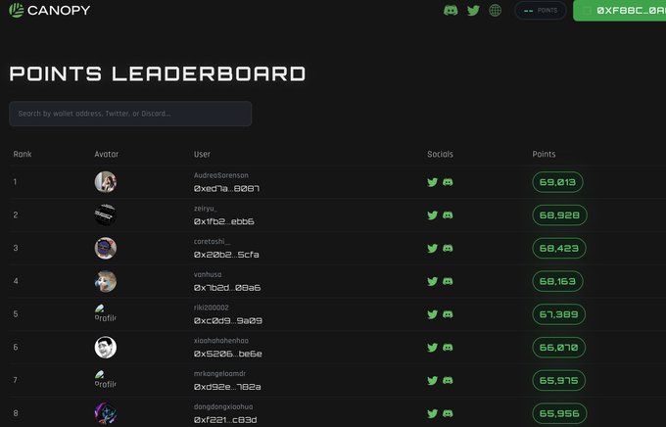Image resolution: width=666 pixels, height=427 pixels.
Task: Click the 65,975 points badge
Action: 559,380
